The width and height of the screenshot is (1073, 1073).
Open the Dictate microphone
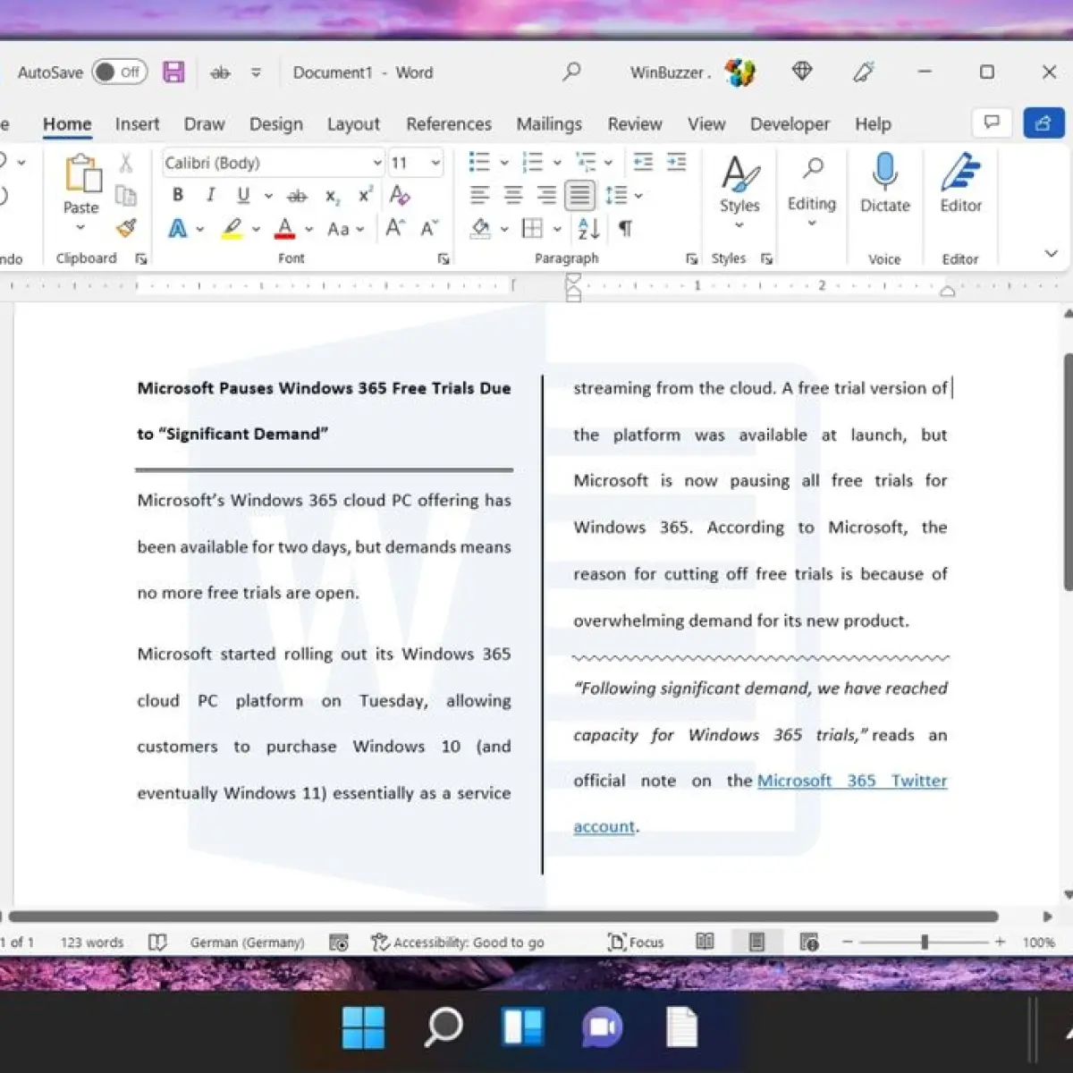[884, 183]
